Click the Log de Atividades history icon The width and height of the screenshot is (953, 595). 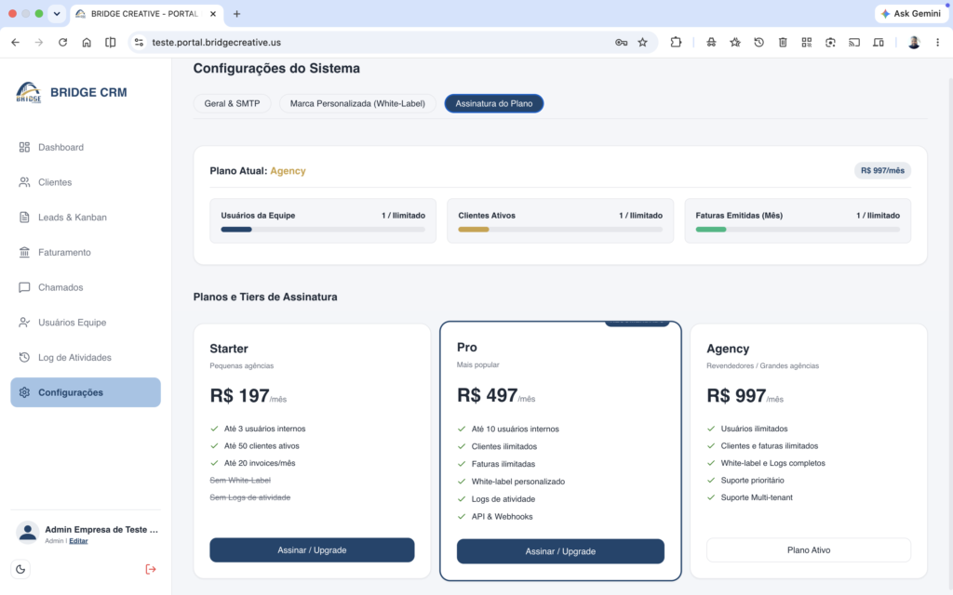pos(24,357)
